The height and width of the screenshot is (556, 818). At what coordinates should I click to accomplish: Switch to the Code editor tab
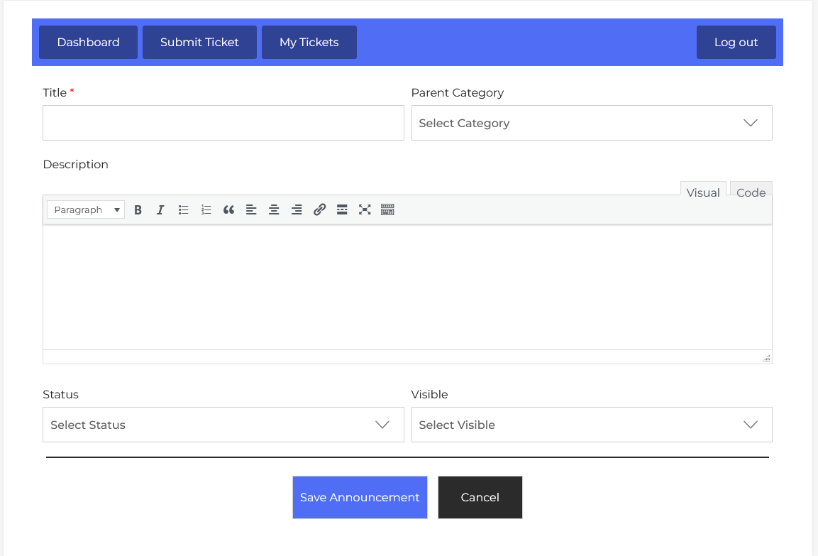(751, 192)
